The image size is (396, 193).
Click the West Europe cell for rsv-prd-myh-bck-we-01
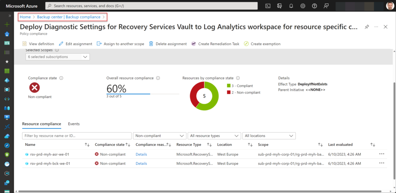pos(227,163)
